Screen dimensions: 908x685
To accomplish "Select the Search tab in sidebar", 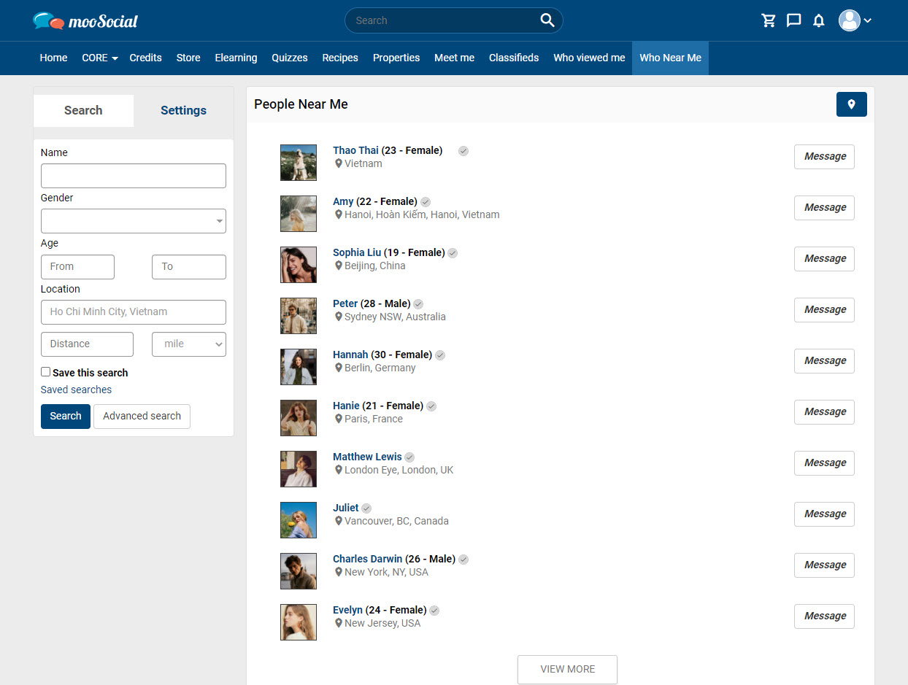I will point(83,110).
